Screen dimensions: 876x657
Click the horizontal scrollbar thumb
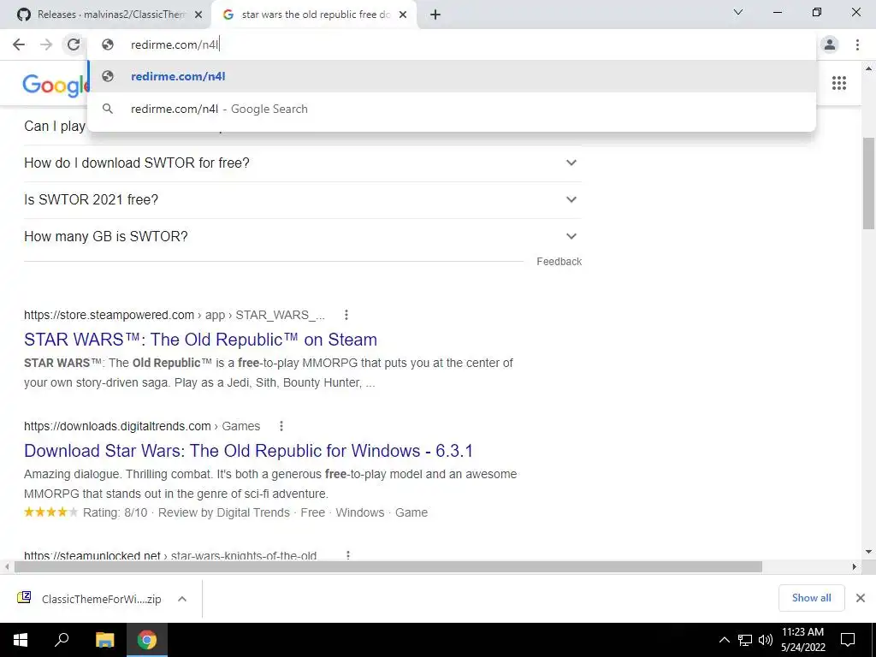(388, 566)
